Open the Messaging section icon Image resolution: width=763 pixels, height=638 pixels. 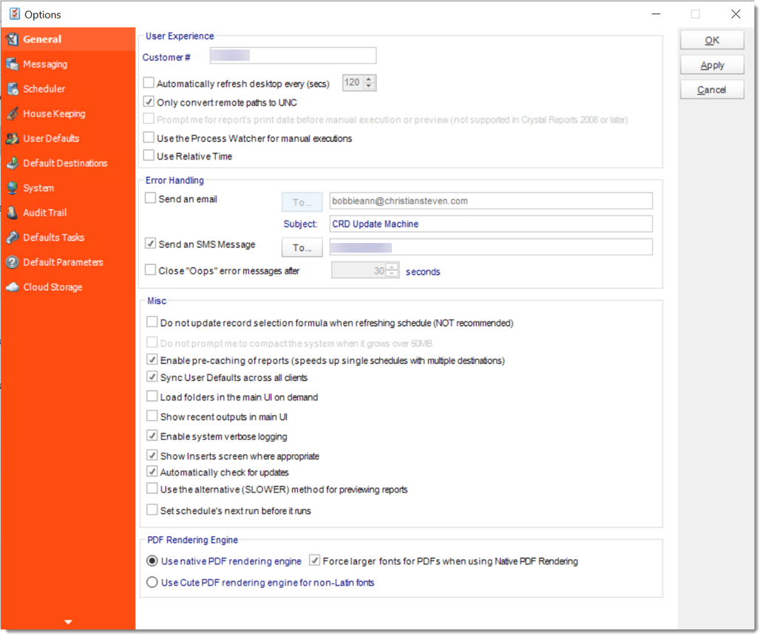click(x=12, y=64)
